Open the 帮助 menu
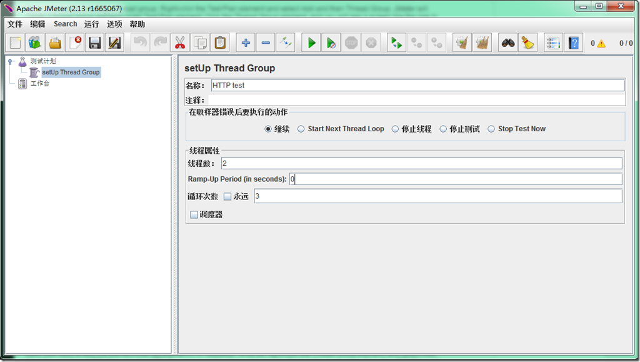This screenshot has height=362, width=640. click(137, 24)
